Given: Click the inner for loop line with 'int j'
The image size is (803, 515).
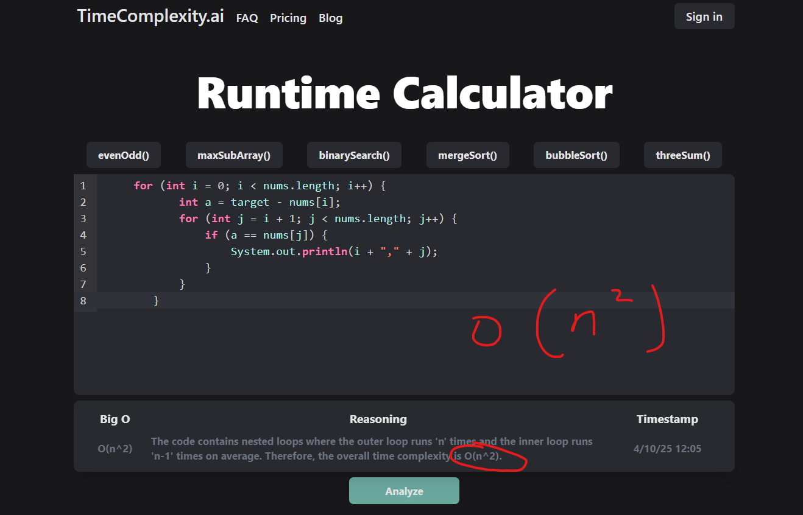Looking at the screenshot, I should click(318, 219).
